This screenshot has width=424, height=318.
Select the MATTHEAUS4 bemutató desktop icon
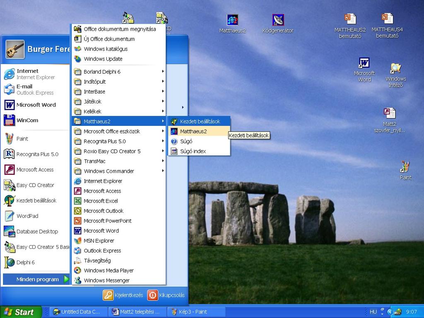click(387, 26)
